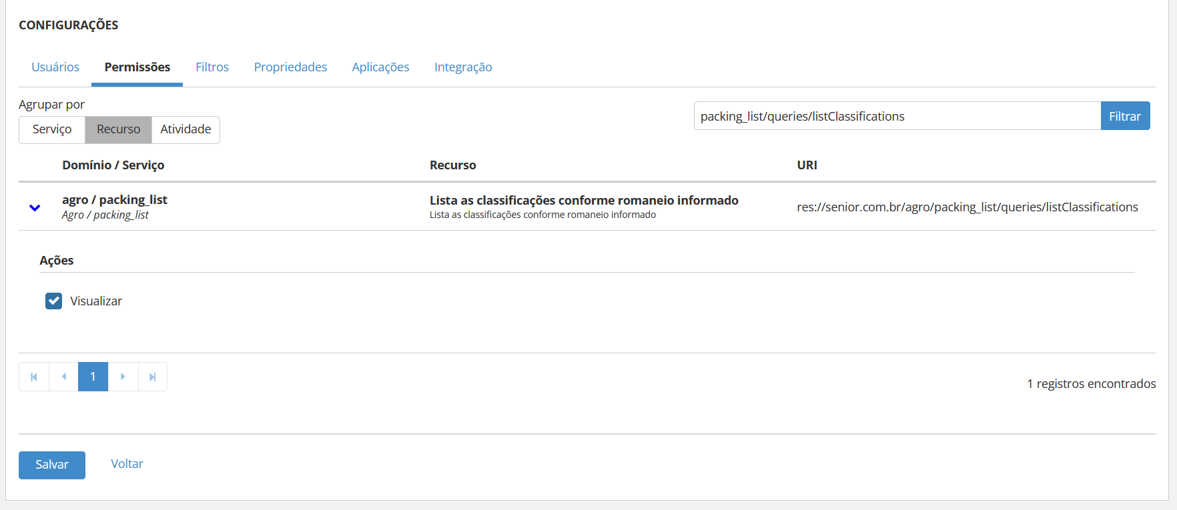
Task: Click the Agrupar por label
Action: coord(51,105)
